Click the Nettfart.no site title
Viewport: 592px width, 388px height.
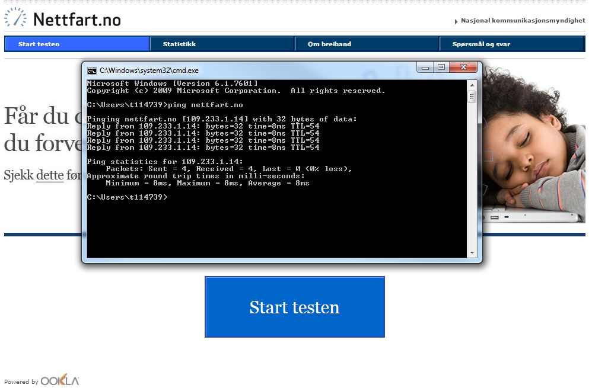(77, 19)
